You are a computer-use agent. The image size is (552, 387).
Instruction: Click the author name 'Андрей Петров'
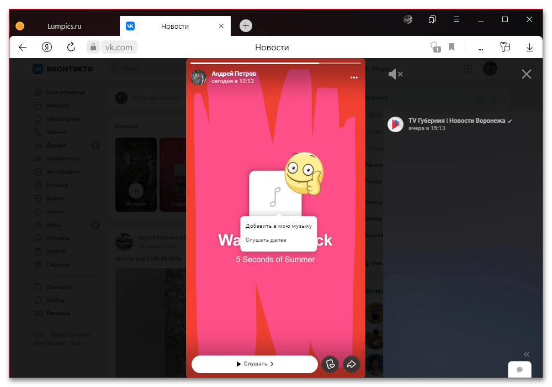233,74
